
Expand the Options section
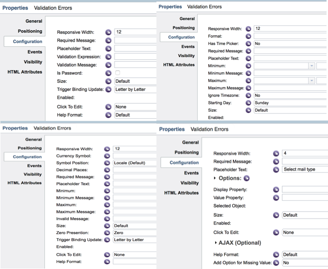click(x=215, y=178)
